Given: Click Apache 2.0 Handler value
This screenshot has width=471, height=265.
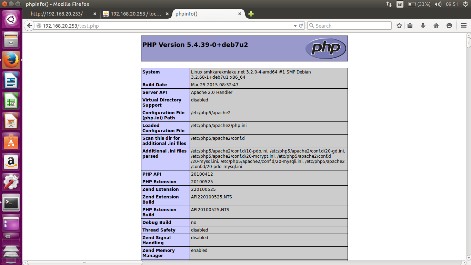Looking at the screenshot, I should (x=212, y=92).
